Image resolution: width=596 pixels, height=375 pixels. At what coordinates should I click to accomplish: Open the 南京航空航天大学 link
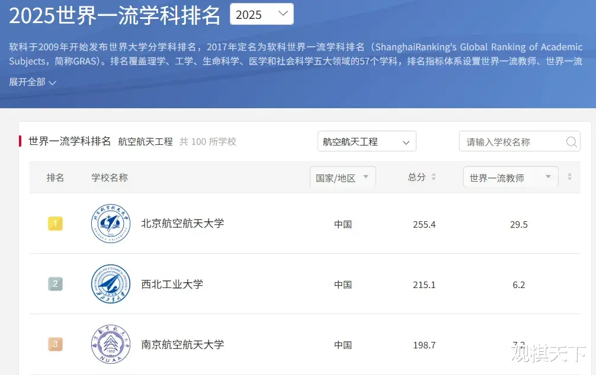click(x=182, y=344)
